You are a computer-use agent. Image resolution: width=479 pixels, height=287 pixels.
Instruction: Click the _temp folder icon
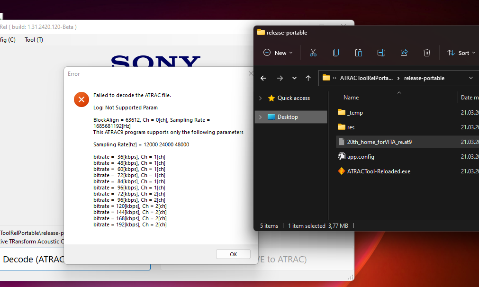click(341, 112)
